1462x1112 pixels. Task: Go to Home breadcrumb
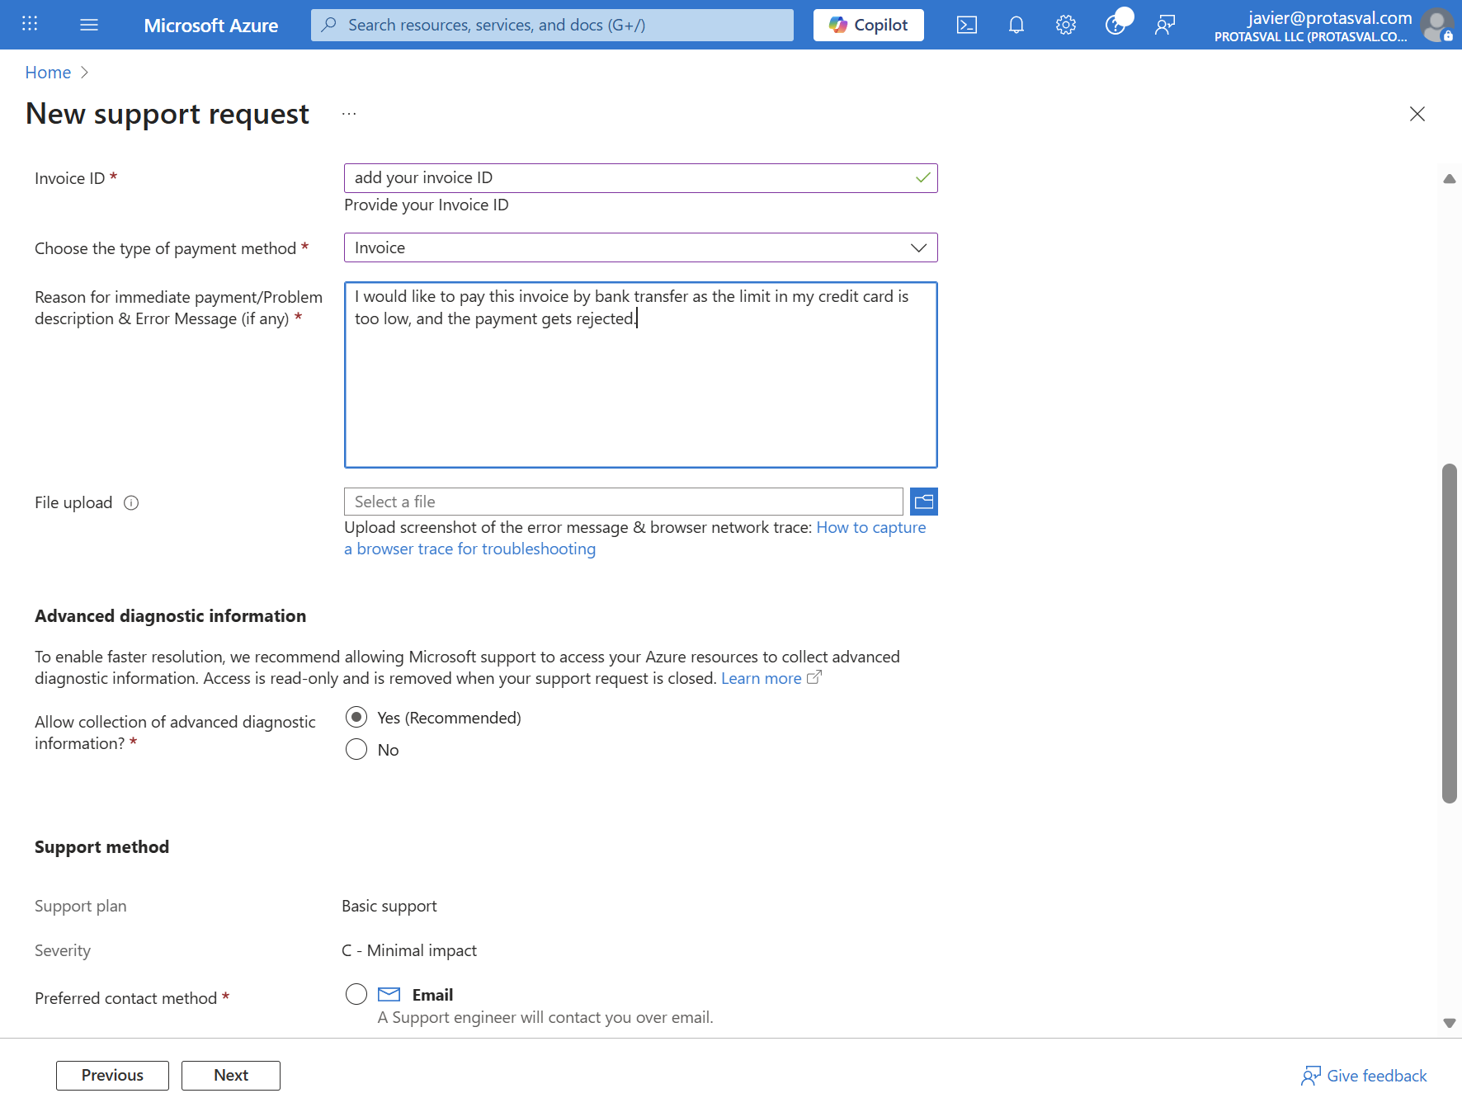click(x=48, y=73)
